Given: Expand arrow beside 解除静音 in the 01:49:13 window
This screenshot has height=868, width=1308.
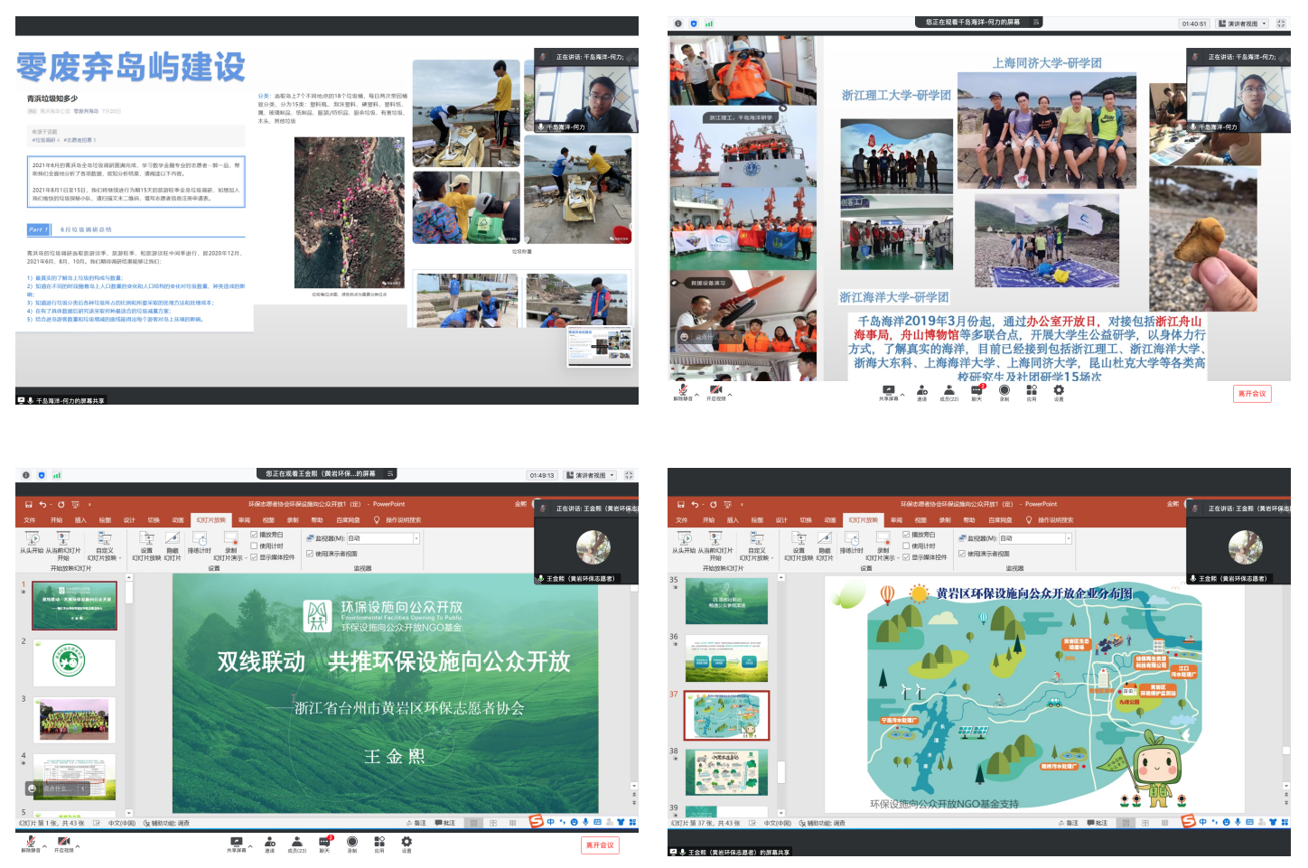Looking at the screenshot, I should 45,846.
